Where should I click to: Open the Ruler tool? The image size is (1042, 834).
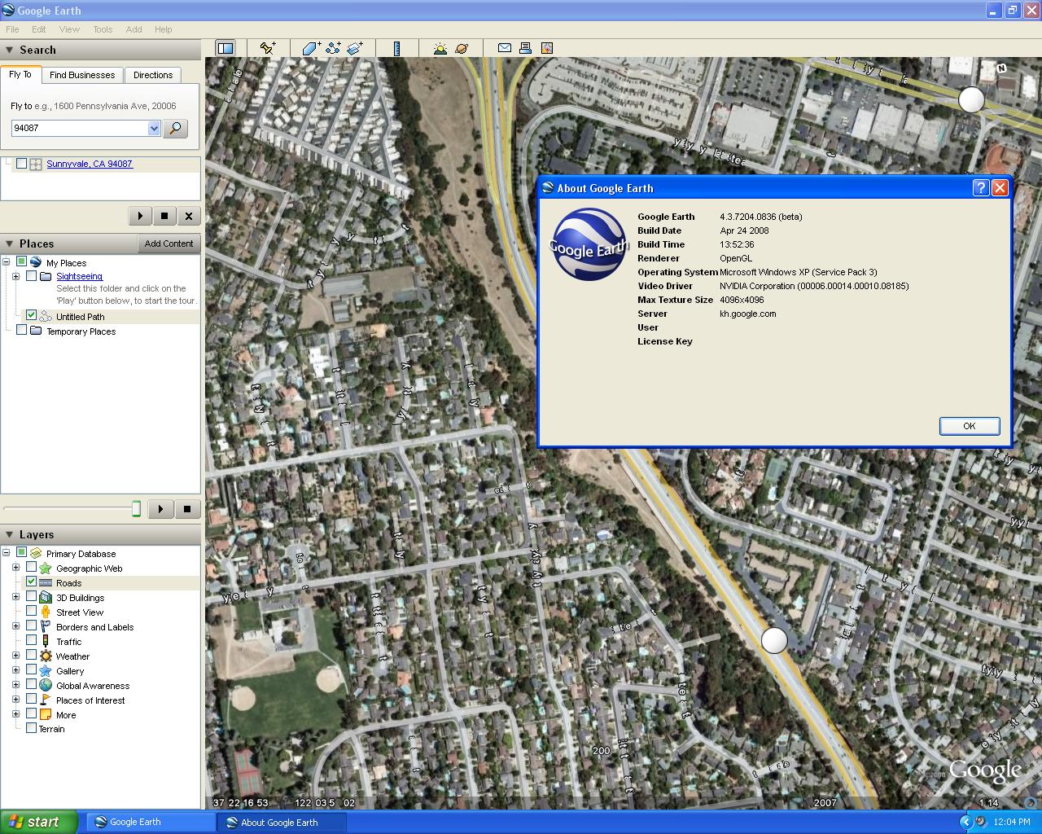click(396, 48)
